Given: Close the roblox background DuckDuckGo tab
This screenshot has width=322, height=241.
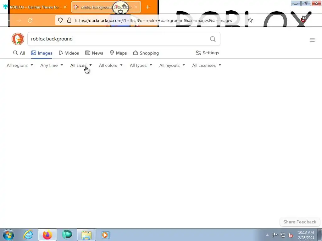Looking at the screenshot, I should click(x=136, y=7).
